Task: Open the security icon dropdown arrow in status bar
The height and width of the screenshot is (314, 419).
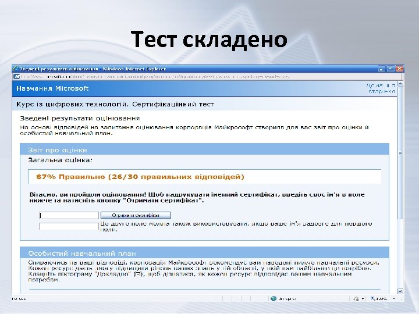Action: coord(363,298)
